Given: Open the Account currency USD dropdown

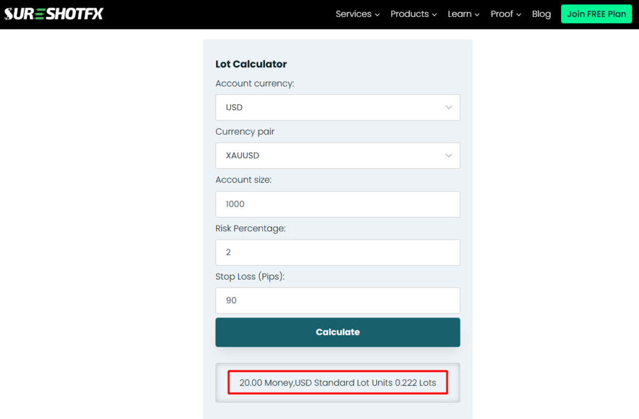Looking at the screenshot, I should click(x=337, y=107).
